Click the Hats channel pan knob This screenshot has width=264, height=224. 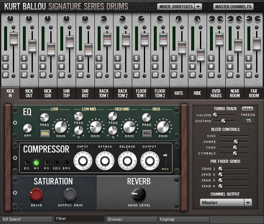coord(178,19)
